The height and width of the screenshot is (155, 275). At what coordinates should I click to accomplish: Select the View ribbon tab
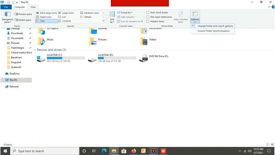[x=33, y=7]
